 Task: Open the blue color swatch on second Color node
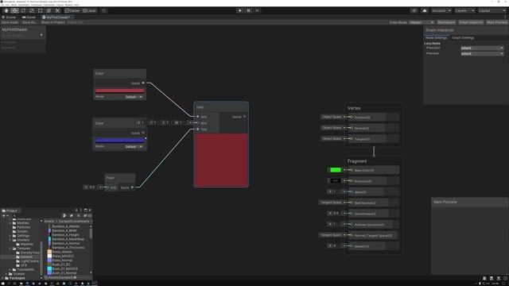119,141
